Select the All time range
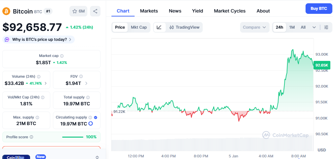 [x=303, y=27]
